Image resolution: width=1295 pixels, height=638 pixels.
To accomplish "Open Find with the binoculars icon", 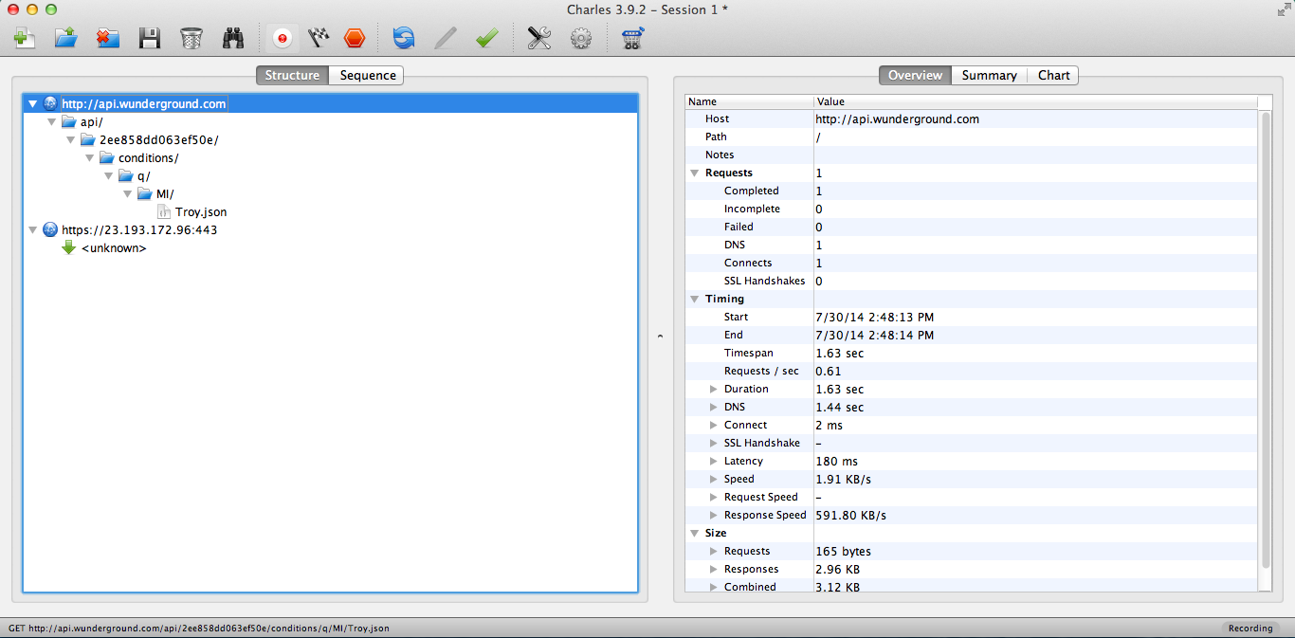I will coord(233,38).
